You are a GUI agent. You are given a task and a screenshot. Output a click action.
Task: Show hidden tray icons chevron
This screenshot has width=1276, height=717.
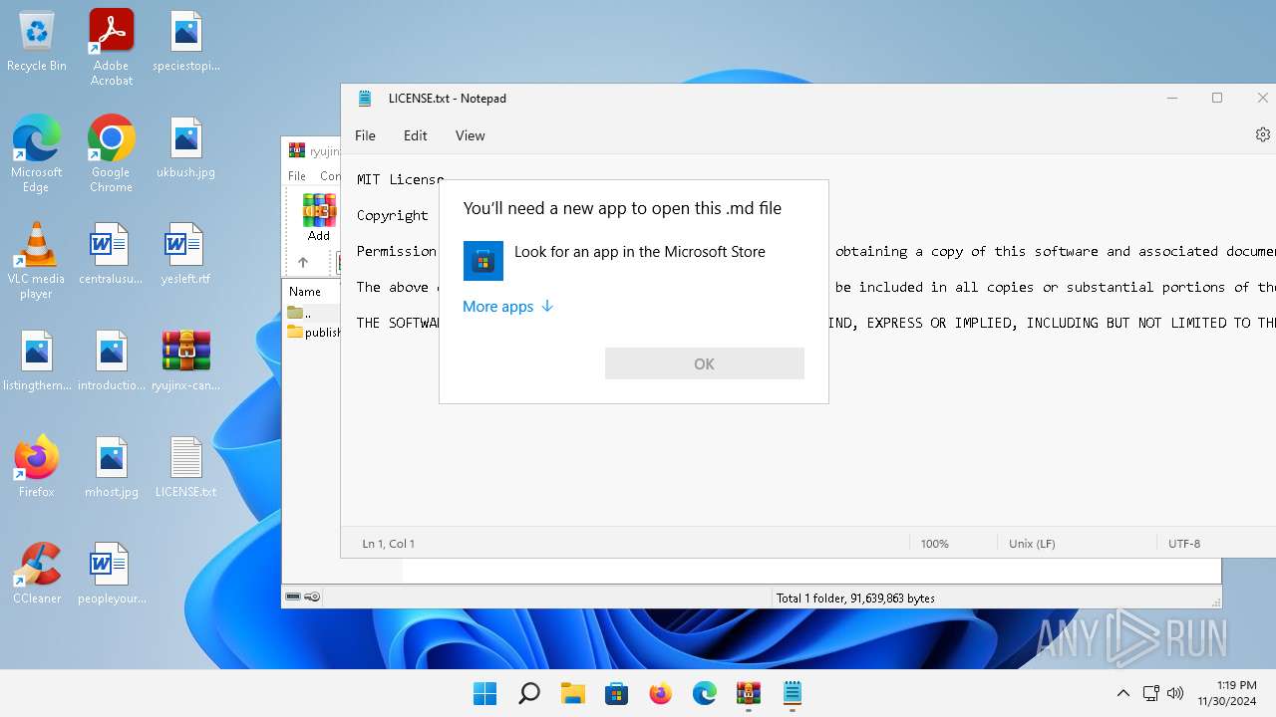[1123, 693]
